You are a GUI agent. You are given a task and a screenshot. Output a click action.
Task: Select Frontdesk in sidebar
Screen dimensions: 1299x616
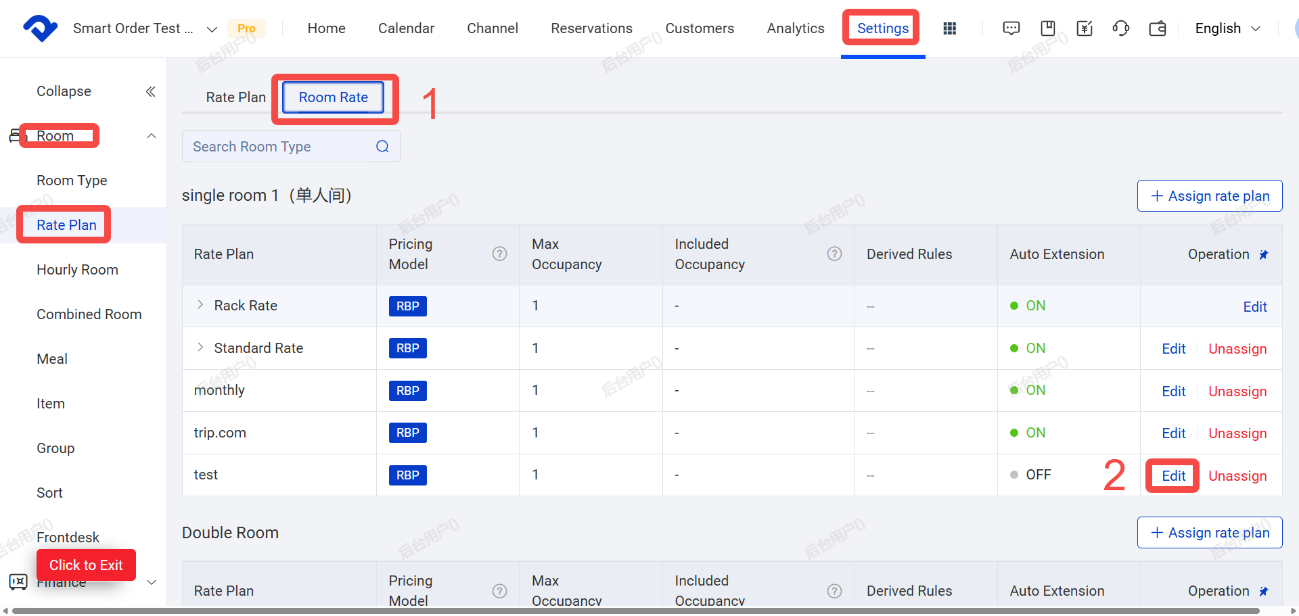(68, 538)
